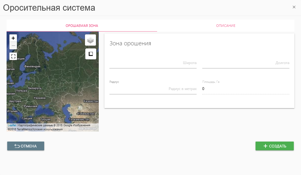Image resolution: width=301 pixels, height=175 pixels.
Task: Click the green Создать button
Action: (274, 146)
